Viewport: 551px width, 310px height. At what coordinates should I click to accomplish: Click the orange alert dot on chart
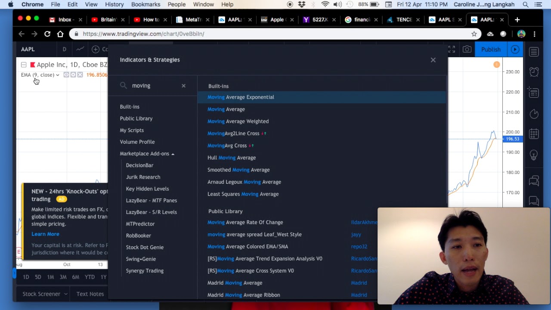tap(496, 65)
